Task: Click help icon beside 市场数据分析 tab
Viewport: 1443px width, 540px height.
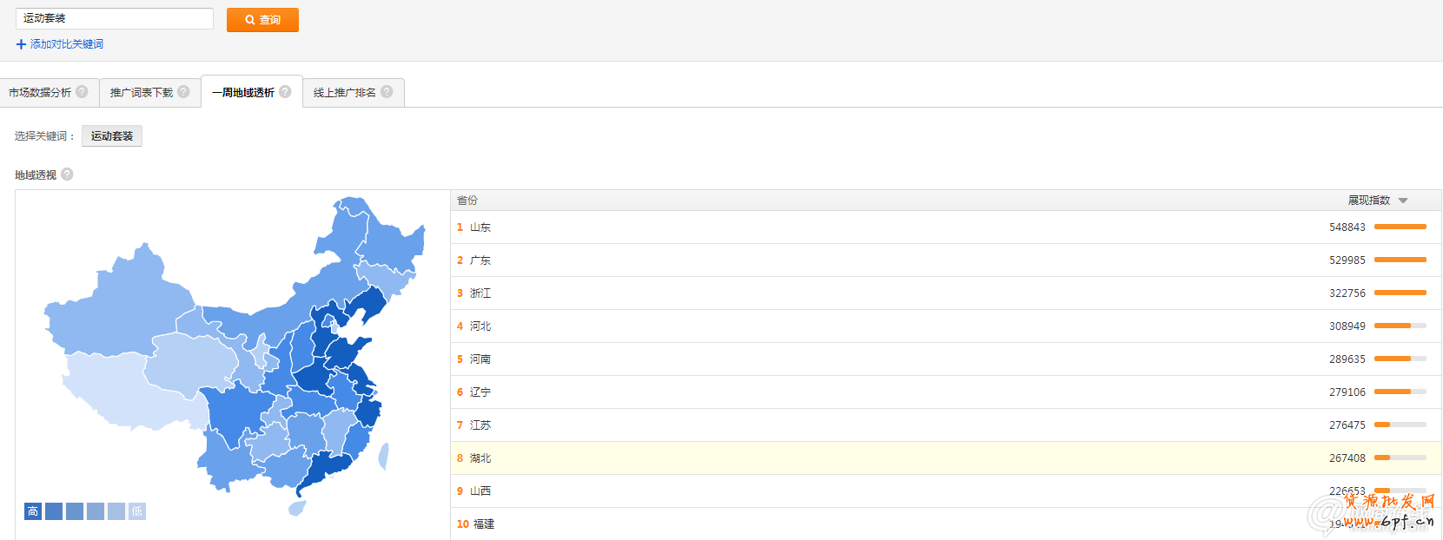Action: click(82, 91)
